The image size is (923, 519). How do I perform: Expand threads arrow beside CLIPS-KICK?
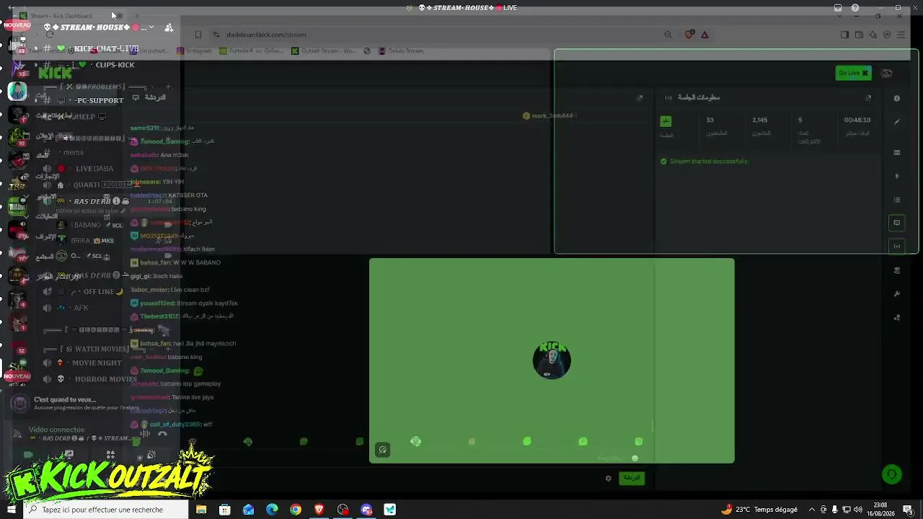click(x=36, y=65)
